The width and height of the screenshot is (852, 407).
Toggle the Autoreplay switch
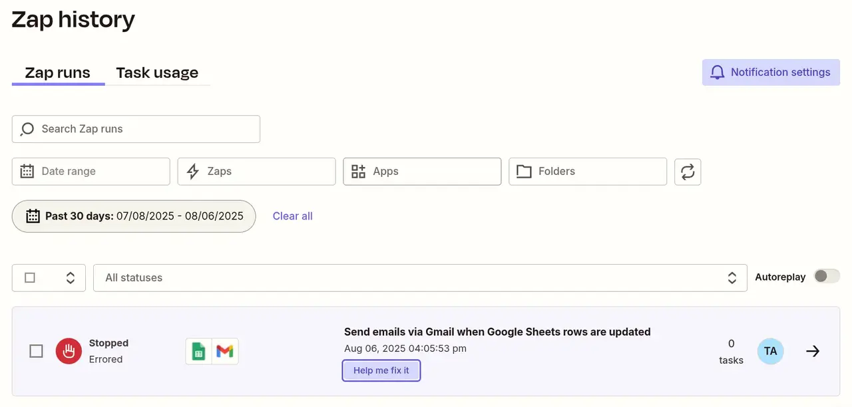[827, 276]
